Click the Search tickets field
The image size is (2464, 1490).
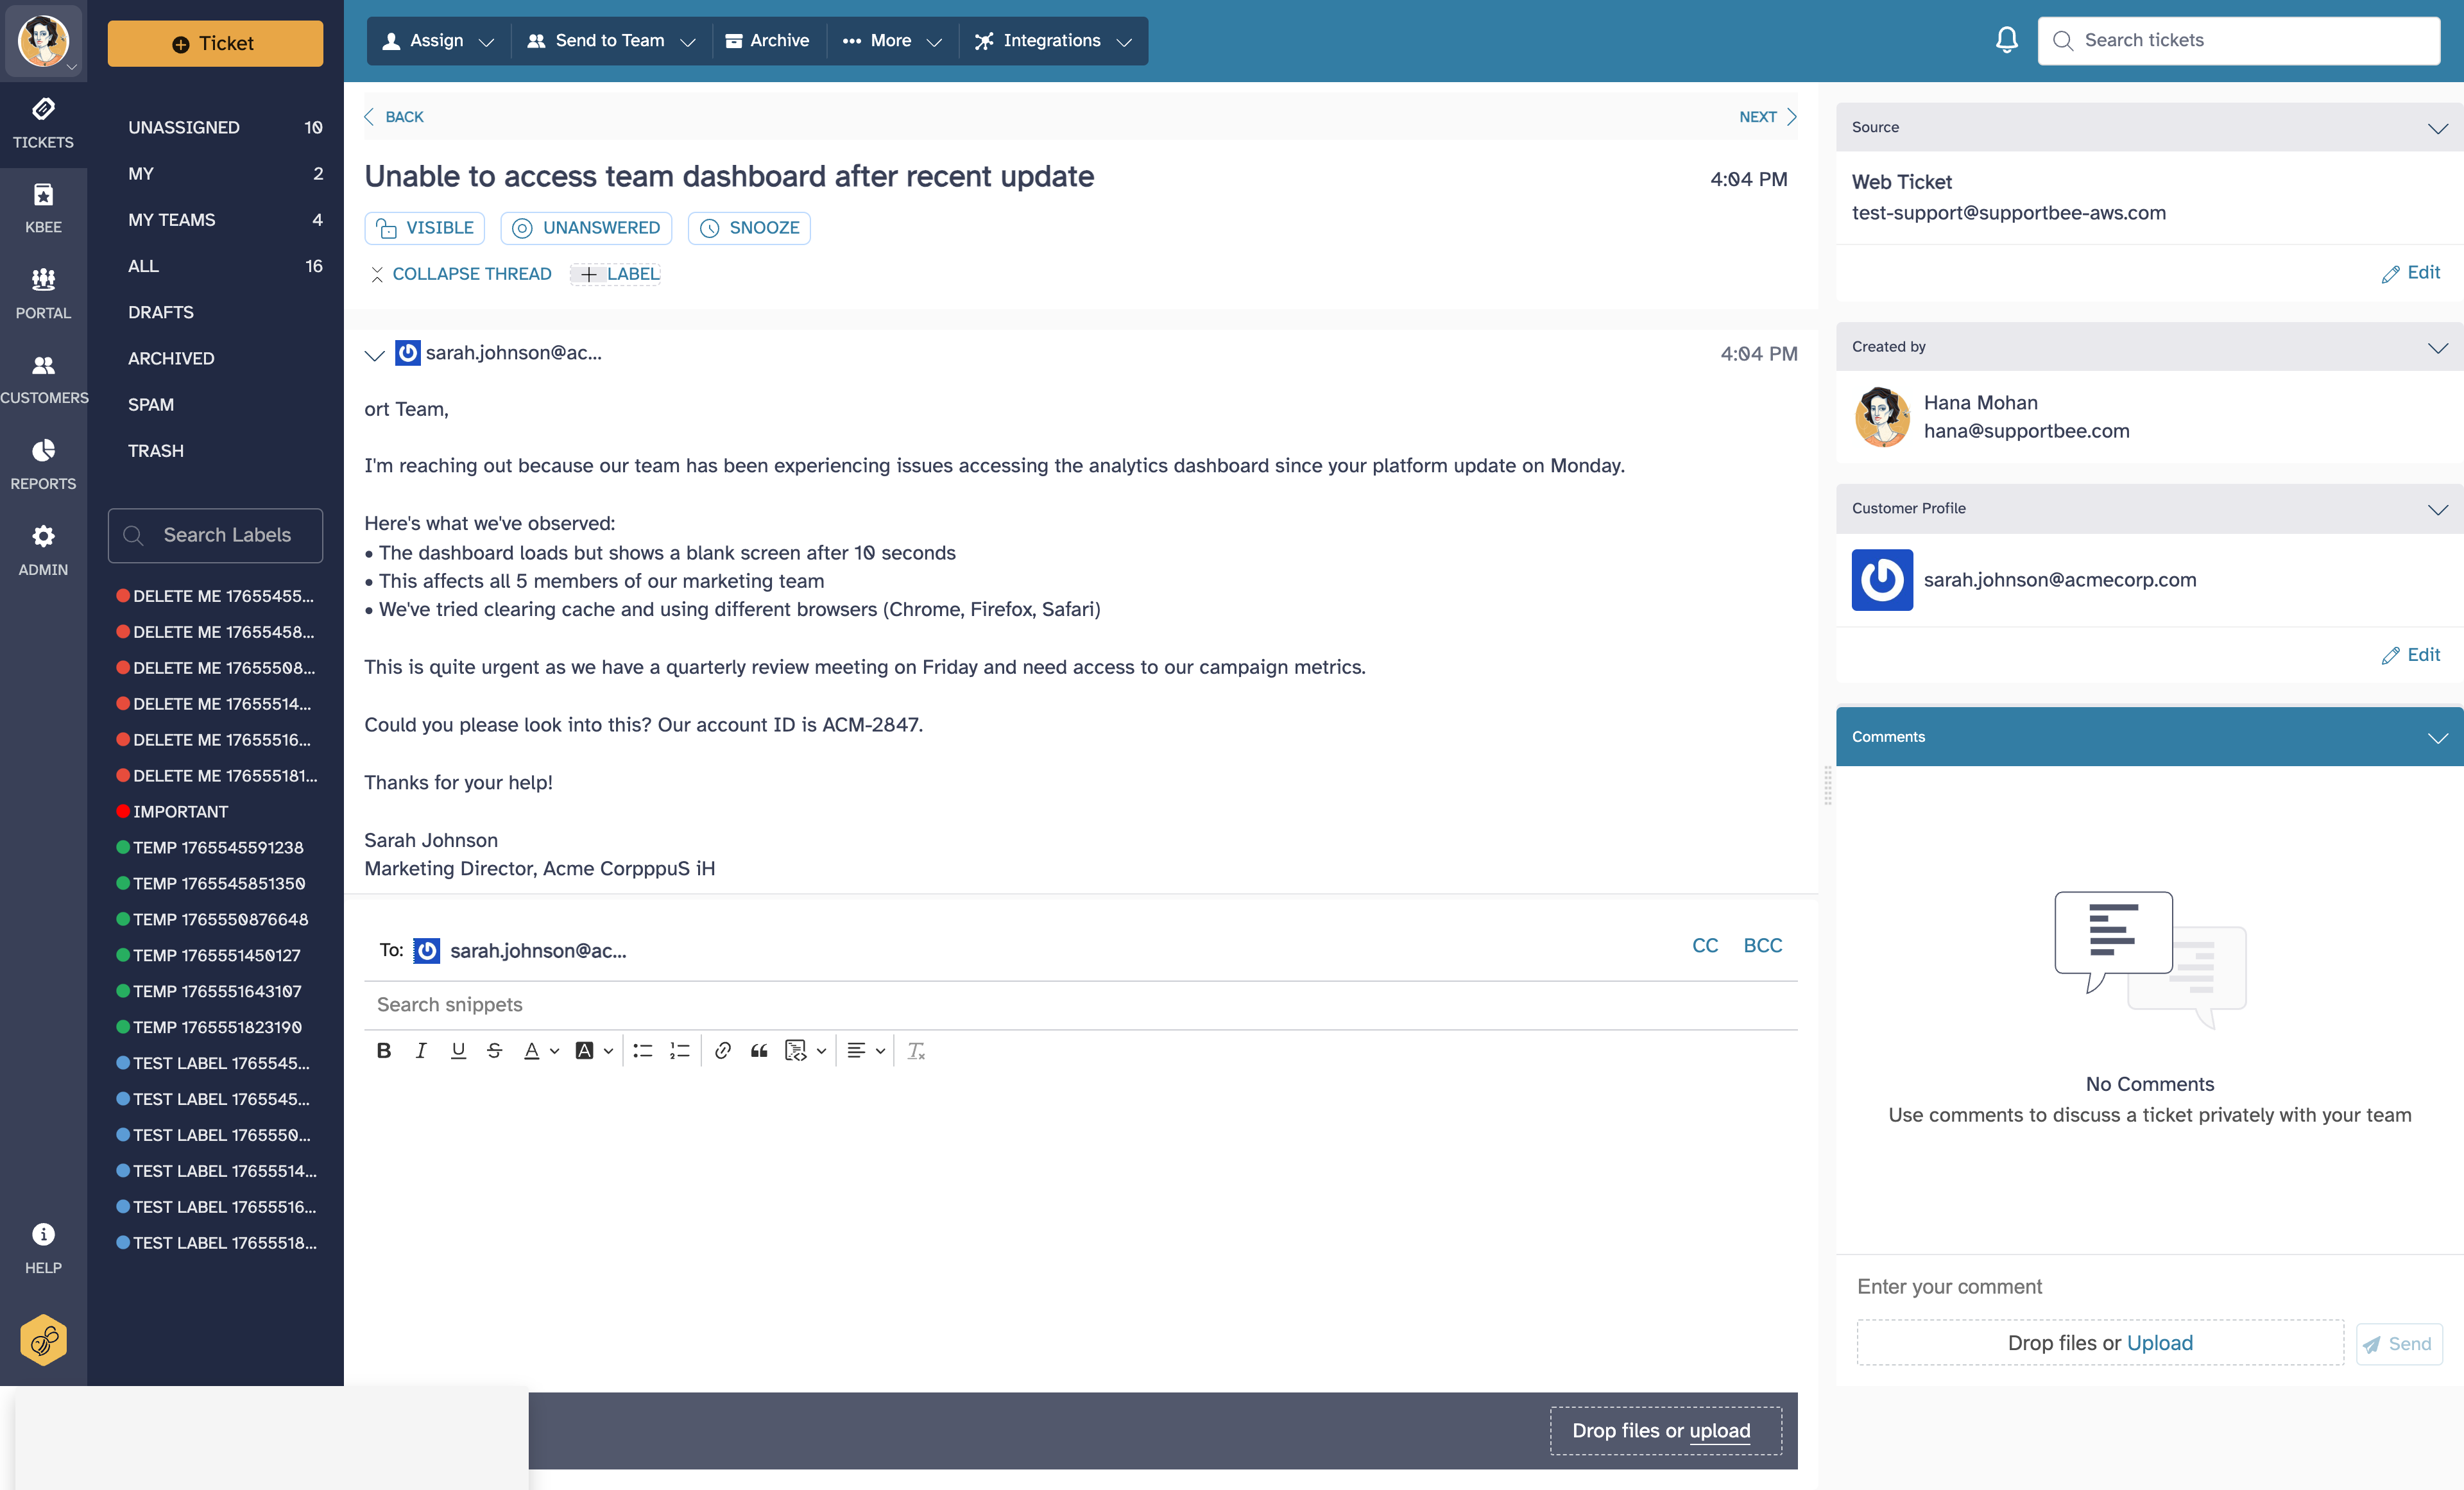(x=2240, y=40)
